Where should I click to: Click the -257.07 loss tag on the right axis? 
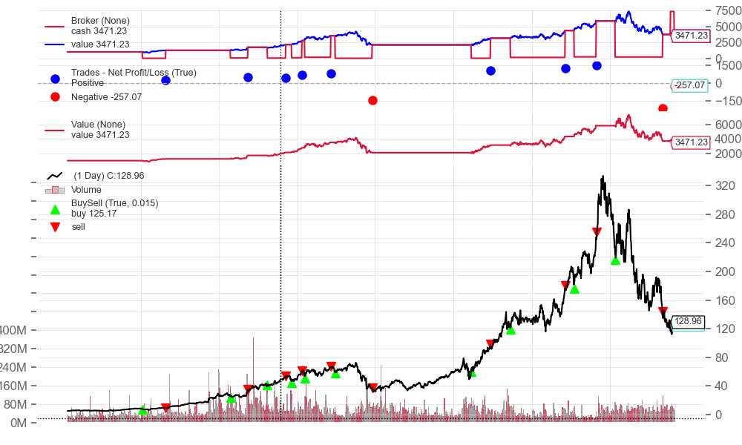pos(689,86)
